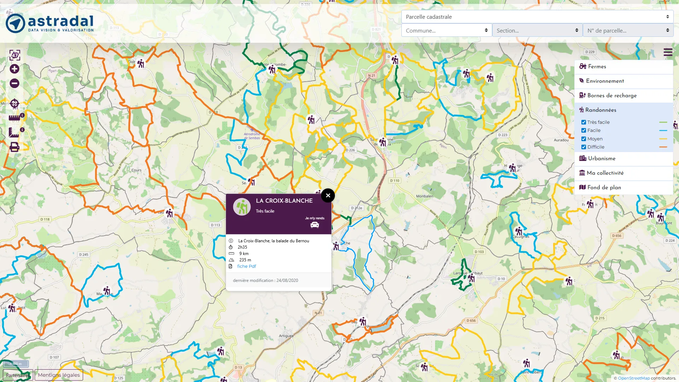Screen dimensions: 679x382
Task: Click the geolocation crosshair tool
Action: (14, 104)
